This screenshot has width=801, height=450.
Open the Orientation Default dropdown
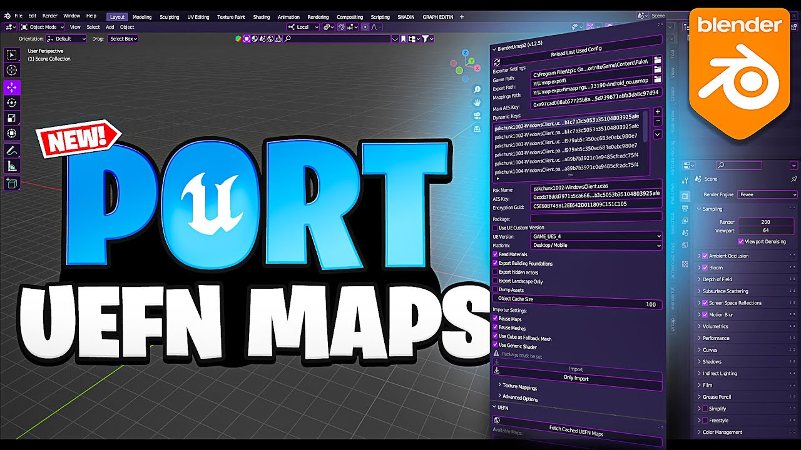[67, 39]
